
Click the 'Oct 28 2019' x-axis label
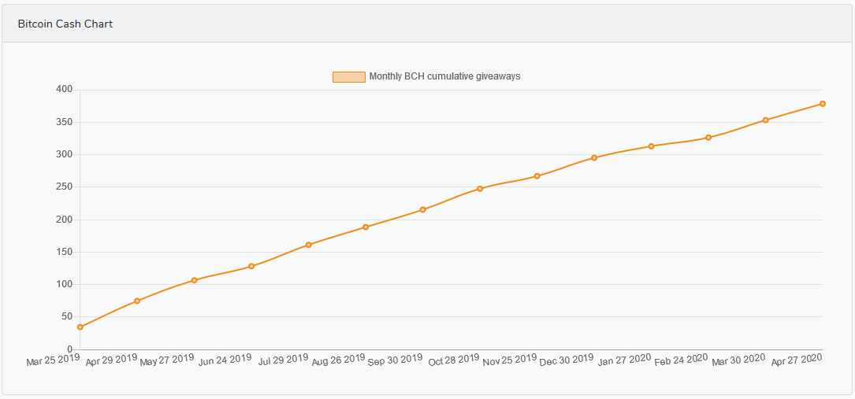(454, 360)
